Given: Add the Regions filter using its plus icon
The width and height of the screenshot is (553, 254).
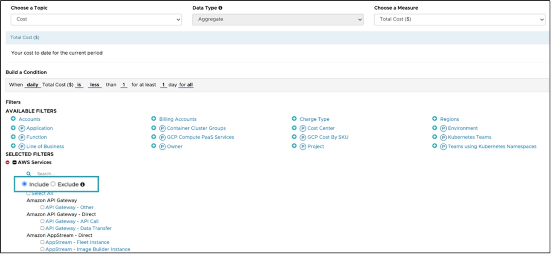Looking at the screenshot, I should coord(435,119).
